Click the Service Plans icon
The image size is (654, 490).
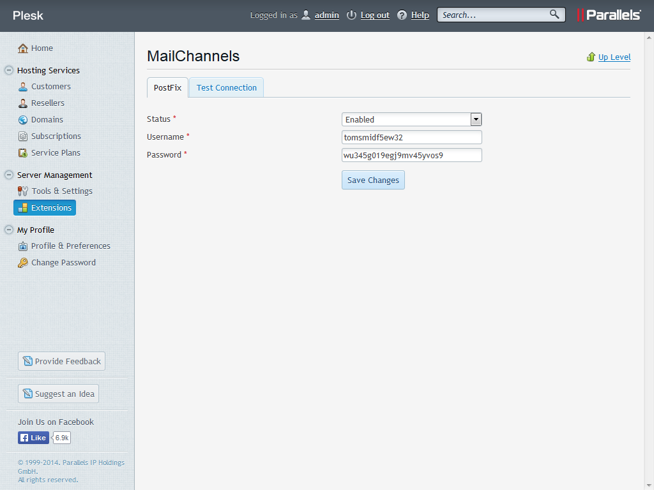click(x=23, y=153)
